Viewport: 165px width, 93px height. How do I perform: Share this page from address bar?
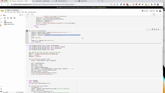114,4
